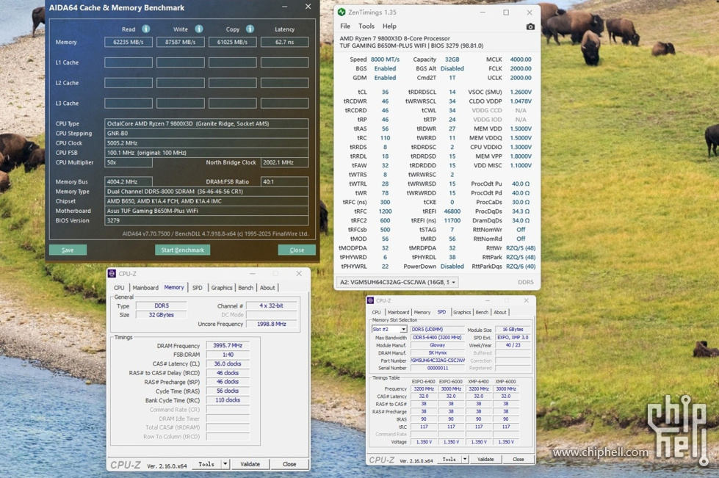Open Mainboard tab in CPU-Z SPD window
This screenshot has height=478, width=719.
click(x=398, y=312)
